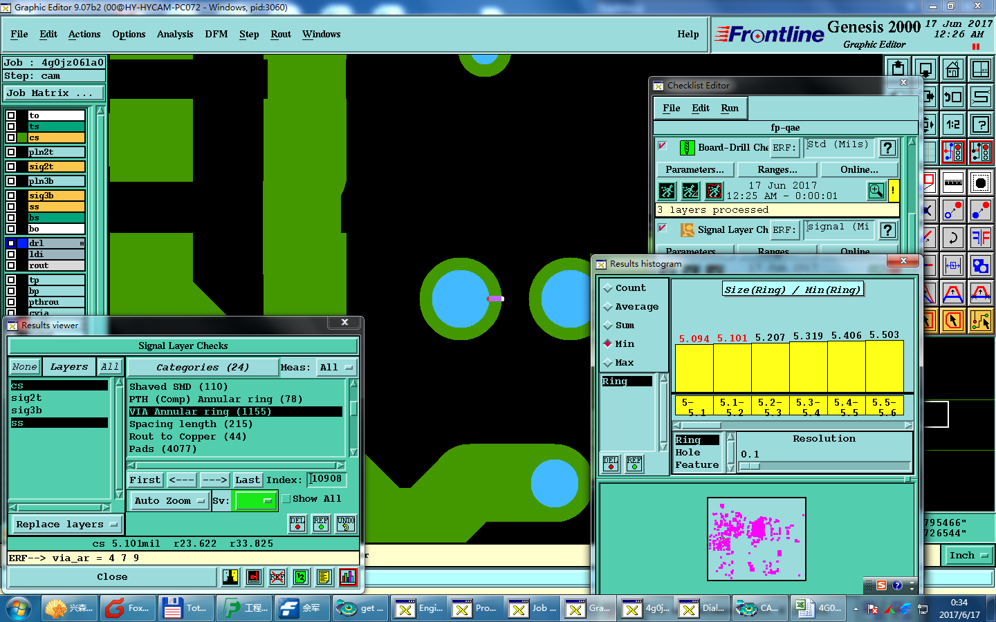Click the red-bordered running-man icon
Screen dimensions: 996x622
click(714, 191)
